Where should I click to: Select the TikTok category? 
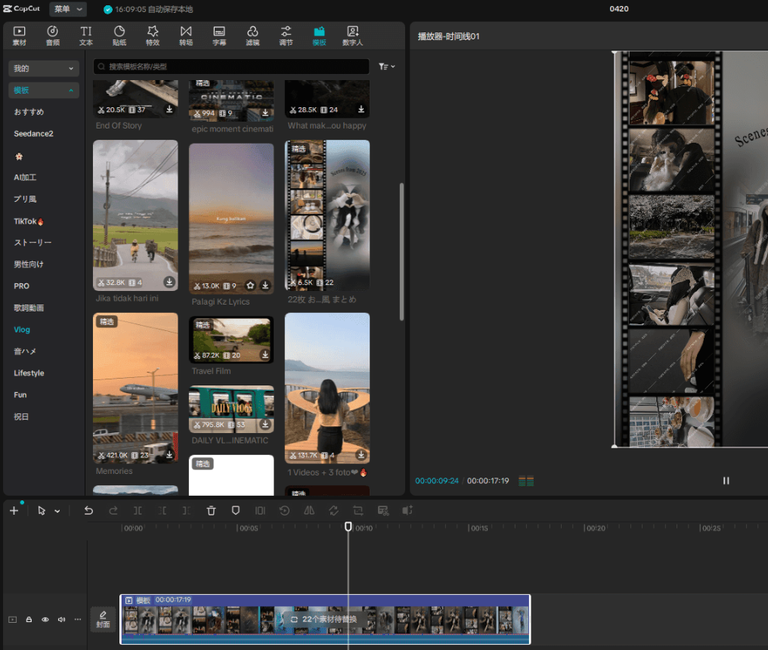[29, 221]
